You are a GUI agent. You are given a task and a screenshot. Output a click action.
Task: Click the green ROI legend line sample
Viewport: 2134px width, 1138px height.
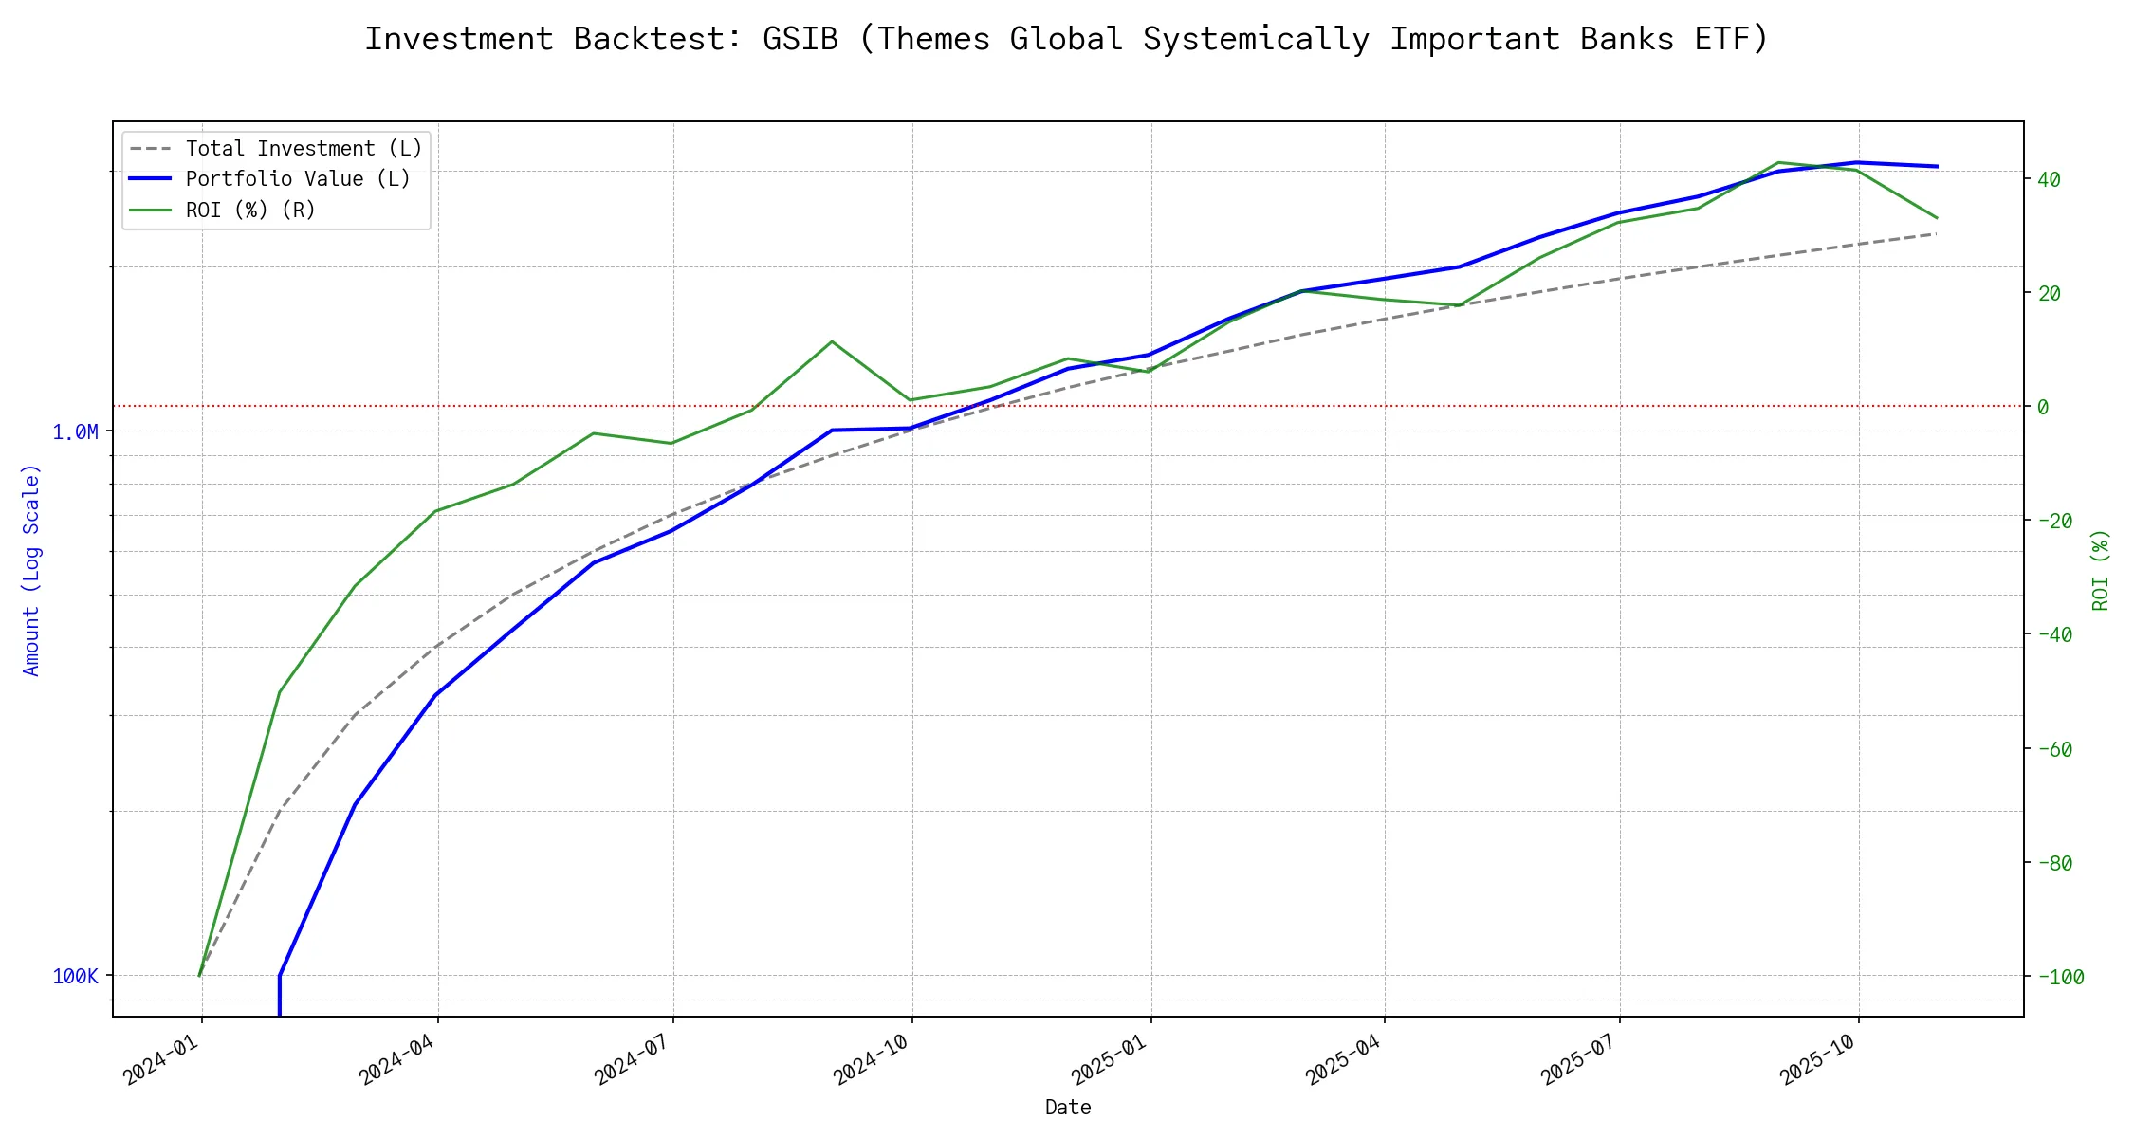coord(151,211)
